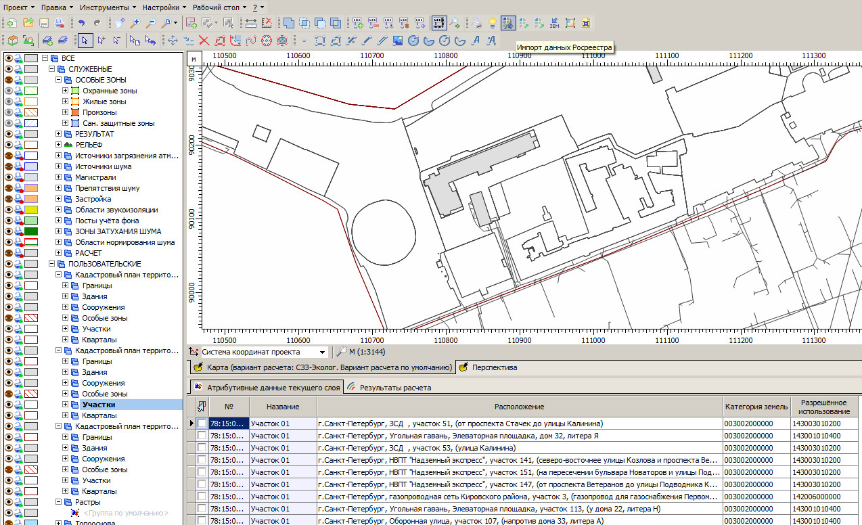Open the Система координат проекта dropdown
The height and width of the screenshot is (525, 862).
[323, 352]
